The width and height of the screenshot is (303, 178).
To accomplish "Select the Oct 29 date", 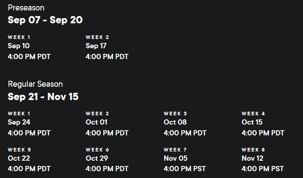I will pyautogui.click(x=97, y=158).
